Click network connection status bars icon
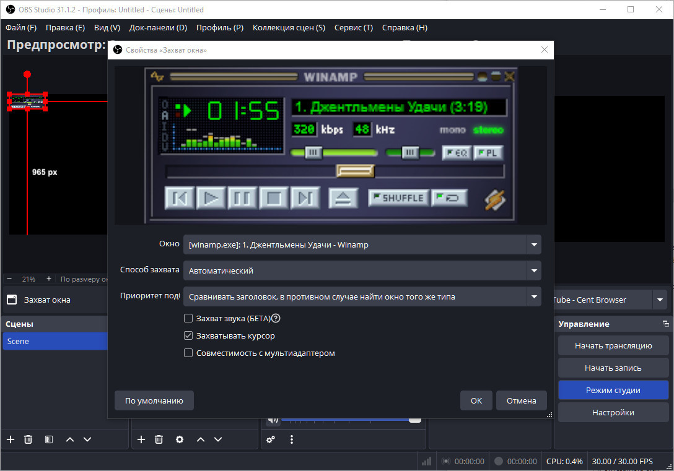Screen dimensions: 674x471 426,461
